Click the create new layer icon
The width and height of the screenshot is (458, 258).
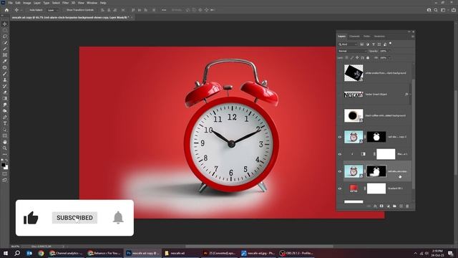pos(401,206)
